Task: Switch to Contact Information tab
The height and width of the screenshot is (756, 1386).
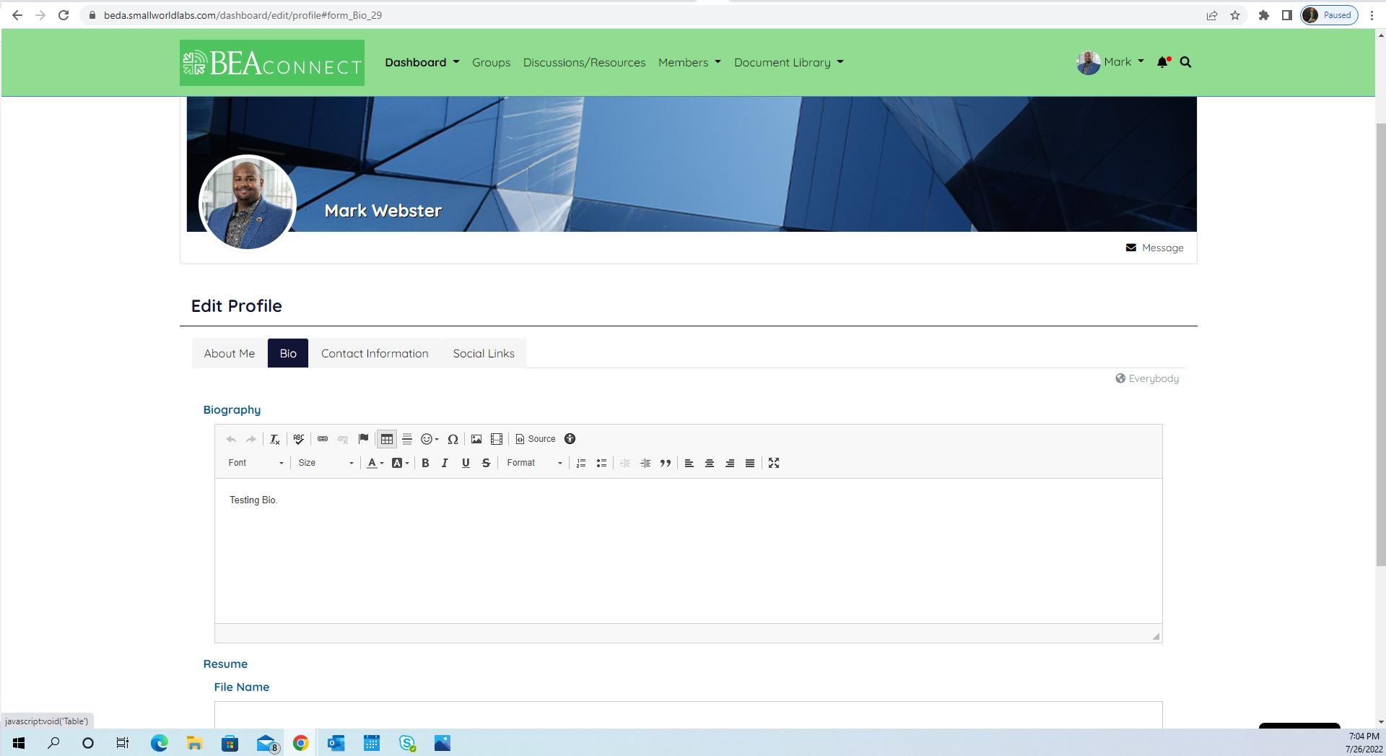Action: click(375, 353)
